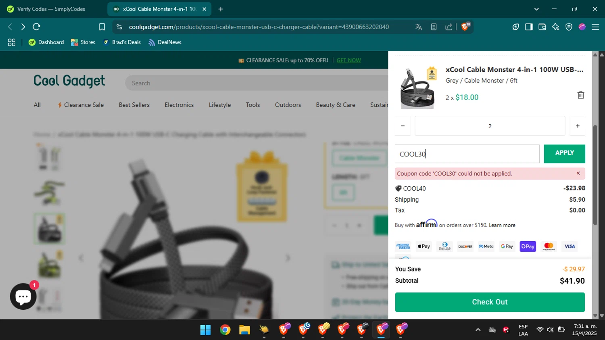Dismiss the coupon error message

coord(578,173)
